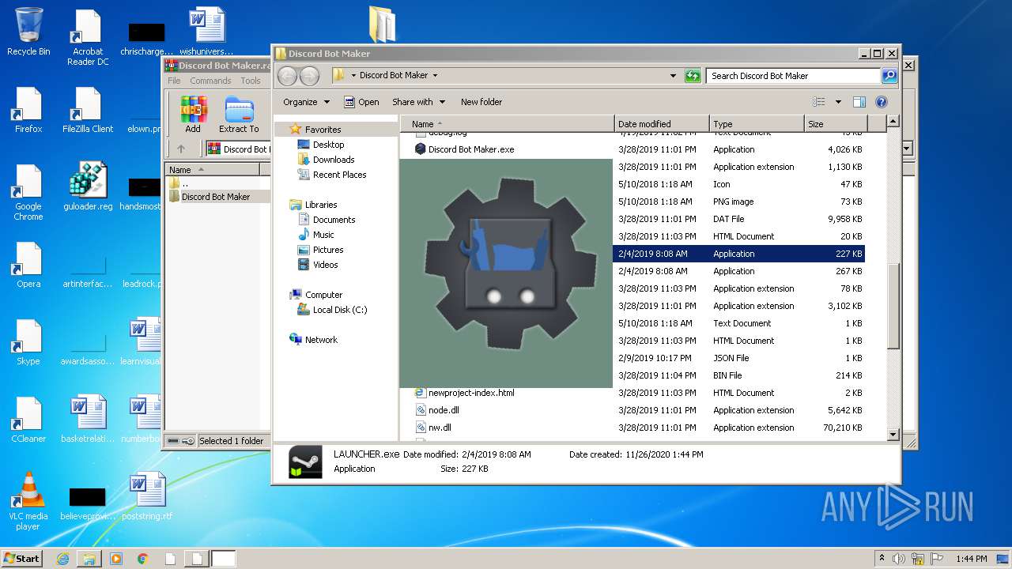Click WinRAR up one level arrow
The width and height of the screenshot is (1012, 569).
pyautogui.click(x=181, y=149)
